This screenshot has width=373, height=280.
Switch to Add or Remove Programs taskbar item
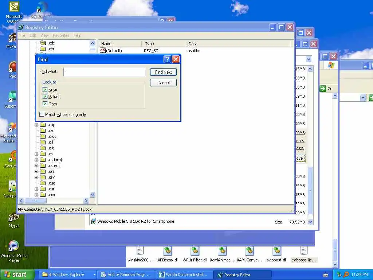[x=126, y=275]
